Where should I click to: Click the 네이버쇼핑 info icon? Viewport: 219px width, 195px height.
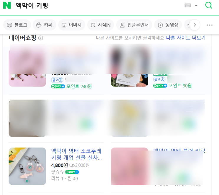point(41,38)
